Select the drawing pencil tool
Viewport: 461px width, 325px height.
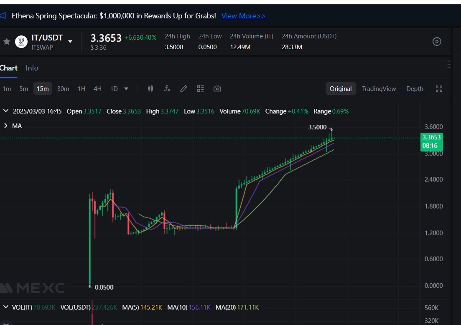coord(183,88)
